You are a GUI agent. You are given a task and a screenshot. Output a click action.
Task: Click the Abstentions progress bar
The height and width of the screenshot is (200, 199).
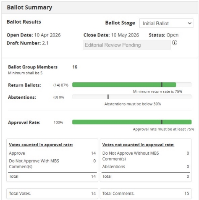click(x=132, y=97)
